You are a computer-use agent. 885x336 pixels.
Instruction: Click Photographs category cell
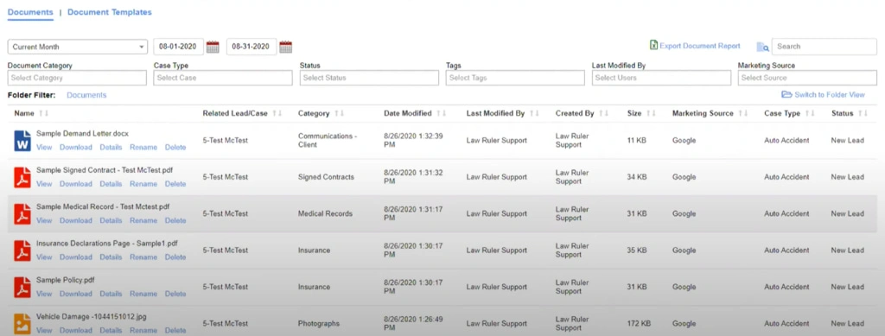pos(319,324)
